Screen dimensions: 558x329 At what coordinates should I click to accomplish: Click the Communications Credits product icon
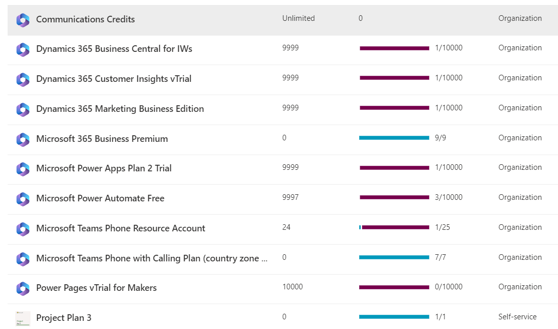pos(23,20)
